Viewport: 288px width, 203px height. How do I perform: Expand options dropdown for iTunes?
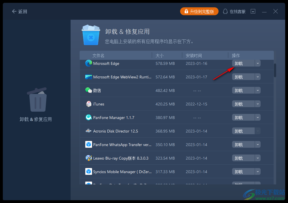tap(258, 104)
